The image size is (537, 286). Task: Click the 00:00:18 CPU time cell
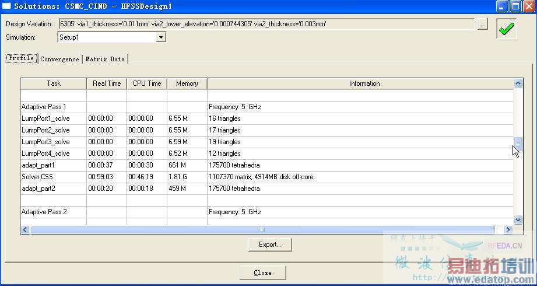coord(147,189)
